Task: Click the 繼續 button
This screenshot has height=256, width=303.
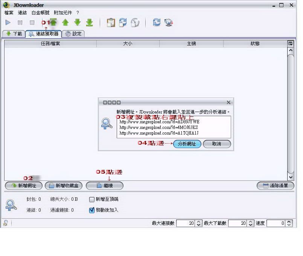Action: pyautogui.click(x=105, y=186)
